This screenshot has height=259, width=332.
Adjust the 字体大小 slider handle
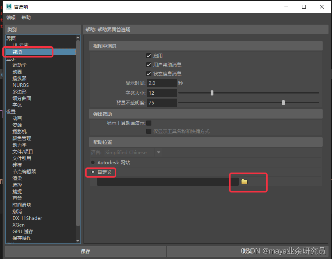click(212, 93)
